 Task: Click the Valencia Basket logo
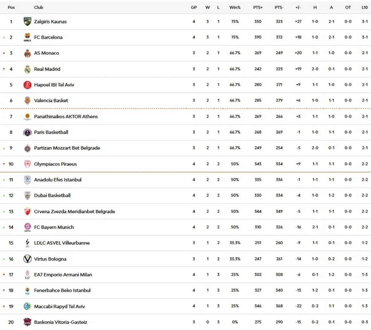(28, 101)
